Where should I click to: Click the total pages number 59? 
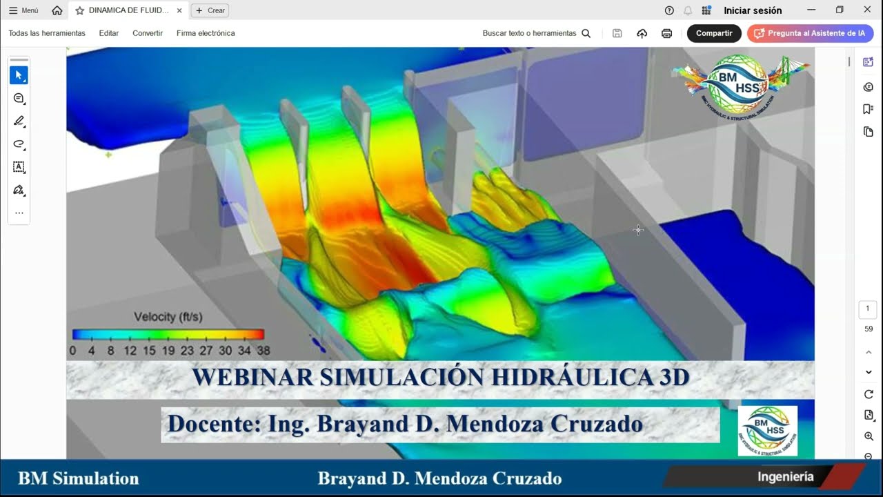coord(869,329)
